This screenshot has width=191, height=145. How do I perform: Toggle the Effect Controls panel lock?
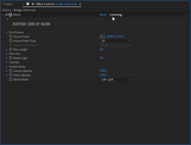coord(33,4)
